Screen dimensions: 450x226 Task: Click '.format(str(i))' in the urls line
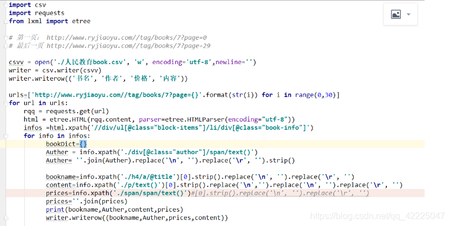(230, 95)
